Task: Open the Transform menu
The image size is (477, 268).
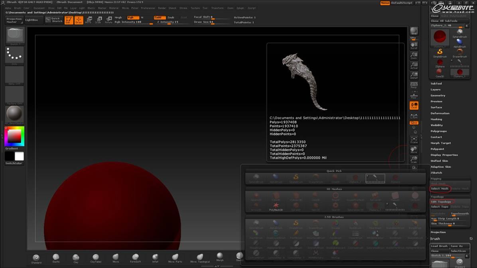Action: (x=217, y=8)
